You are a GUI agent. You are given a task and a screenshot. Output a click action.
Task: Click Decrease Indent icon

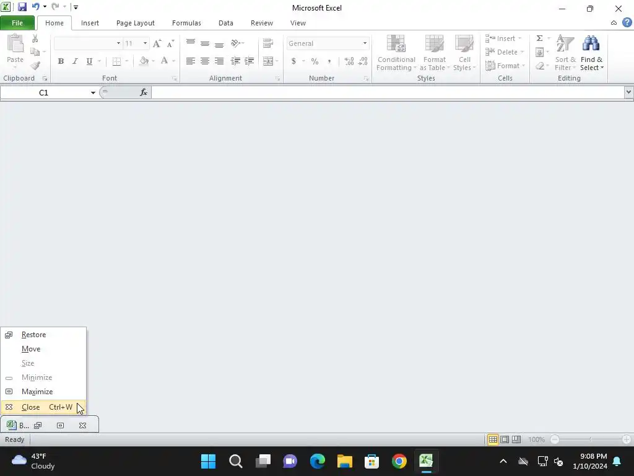[x=235, y=61]
